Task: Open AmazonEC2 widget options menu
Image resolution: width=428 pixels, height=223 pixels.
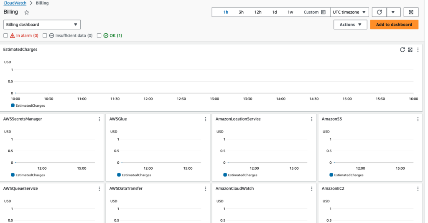Action: [x=418, y=189]
